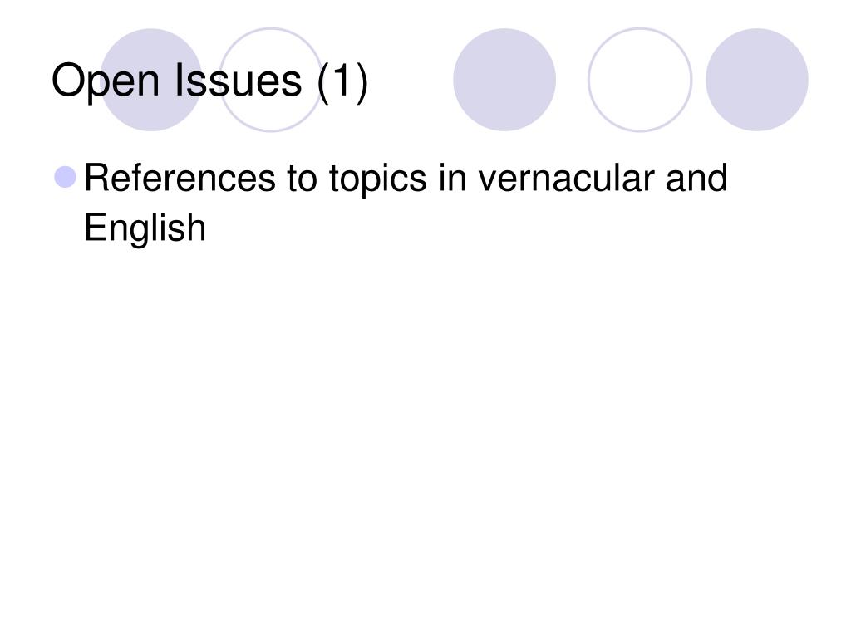Click the capital 'E' of English

point(95,227)
